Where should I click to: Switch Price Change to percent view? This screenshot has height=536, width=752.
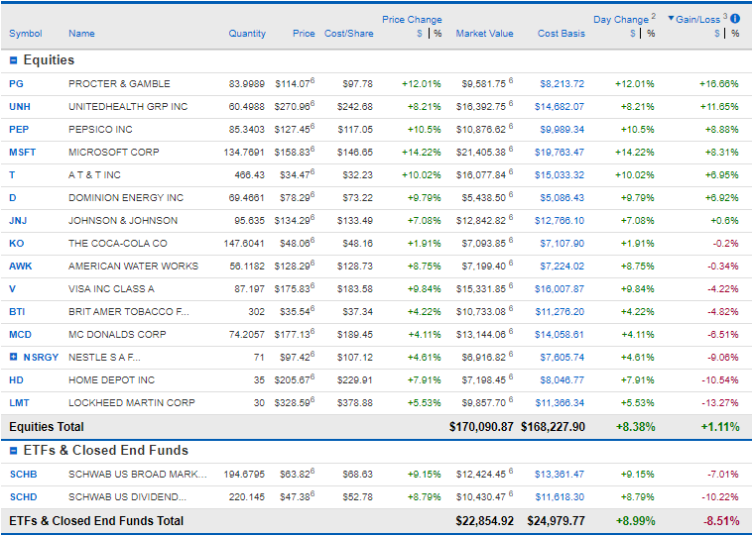pyautogui.click(x=438, y=34)
